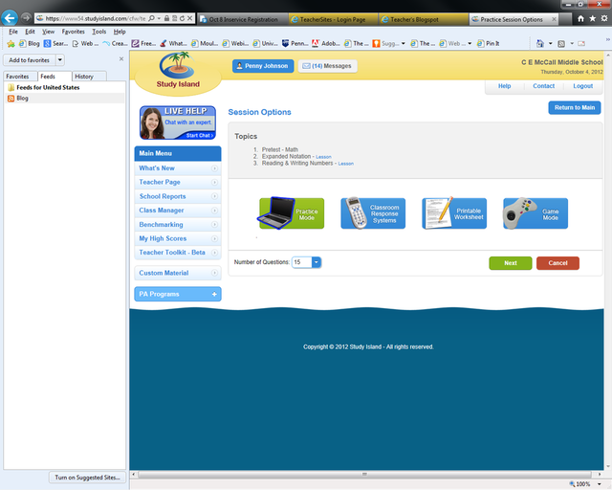Close the Favorites side panel

121,59
